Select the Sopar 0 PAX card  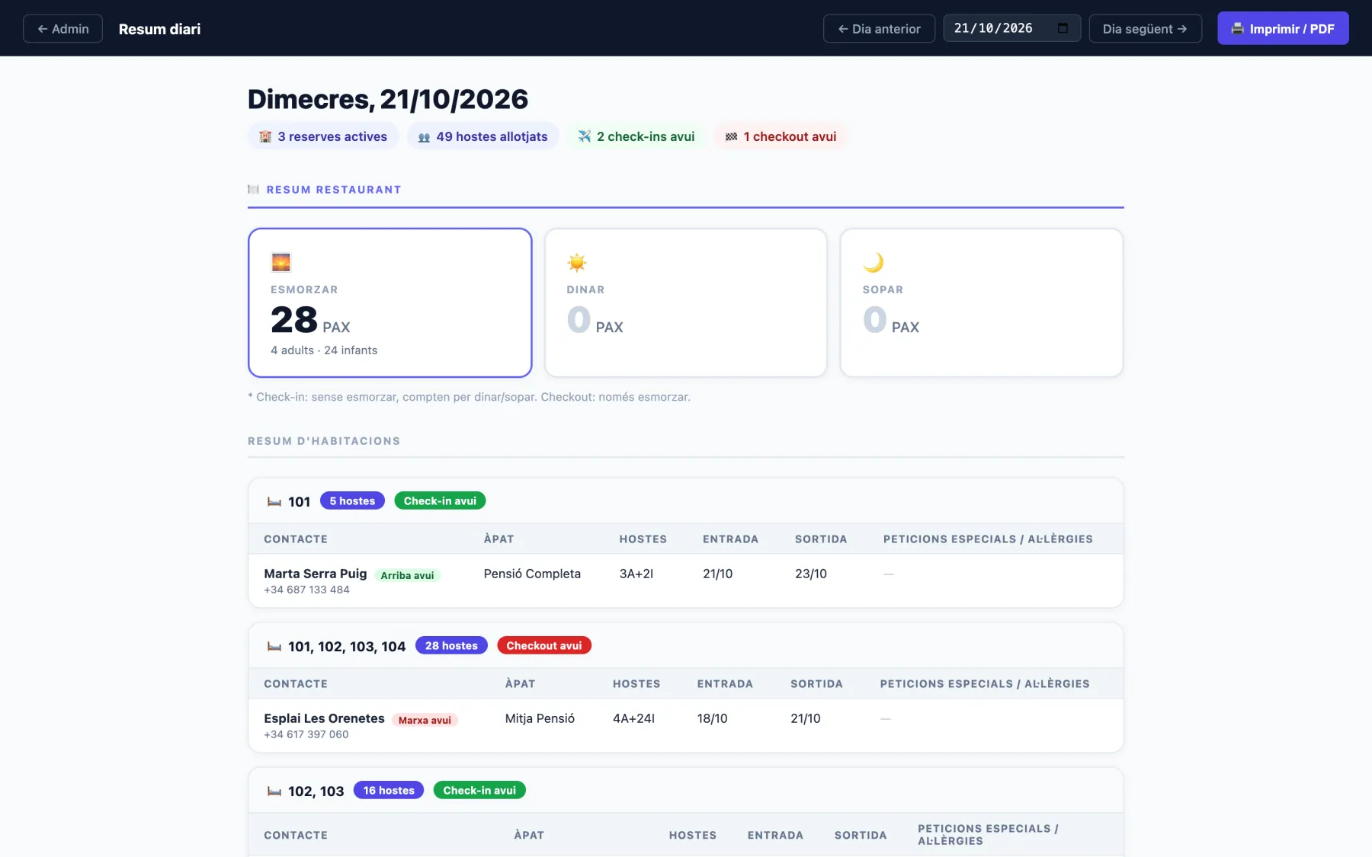click(982, 302)
